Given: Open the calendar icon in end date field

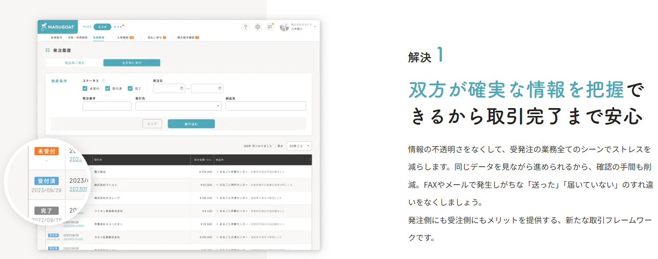Looking at the screenshot, I should [220, 88].
